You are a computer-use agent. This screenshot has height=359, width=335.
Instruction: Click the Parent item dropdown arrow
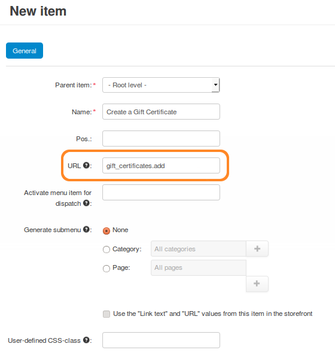(215, 85)
